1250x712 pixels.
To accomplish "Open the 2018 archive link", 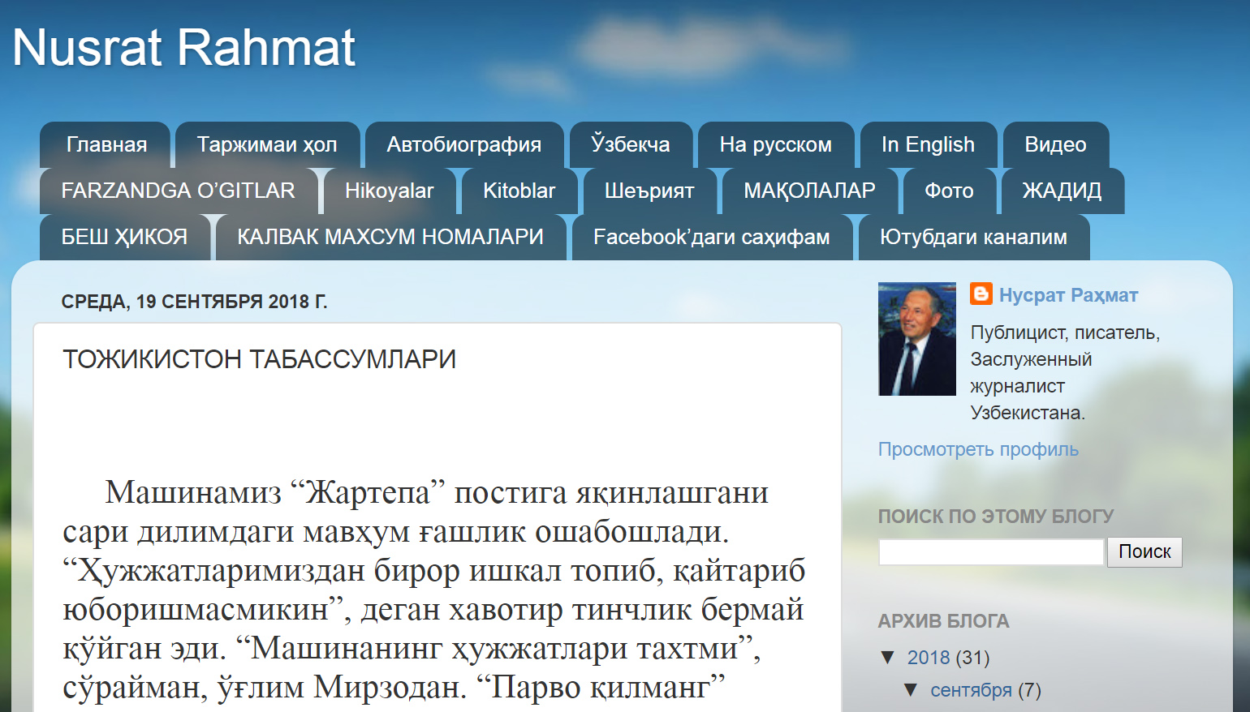I will coord(928,658).
